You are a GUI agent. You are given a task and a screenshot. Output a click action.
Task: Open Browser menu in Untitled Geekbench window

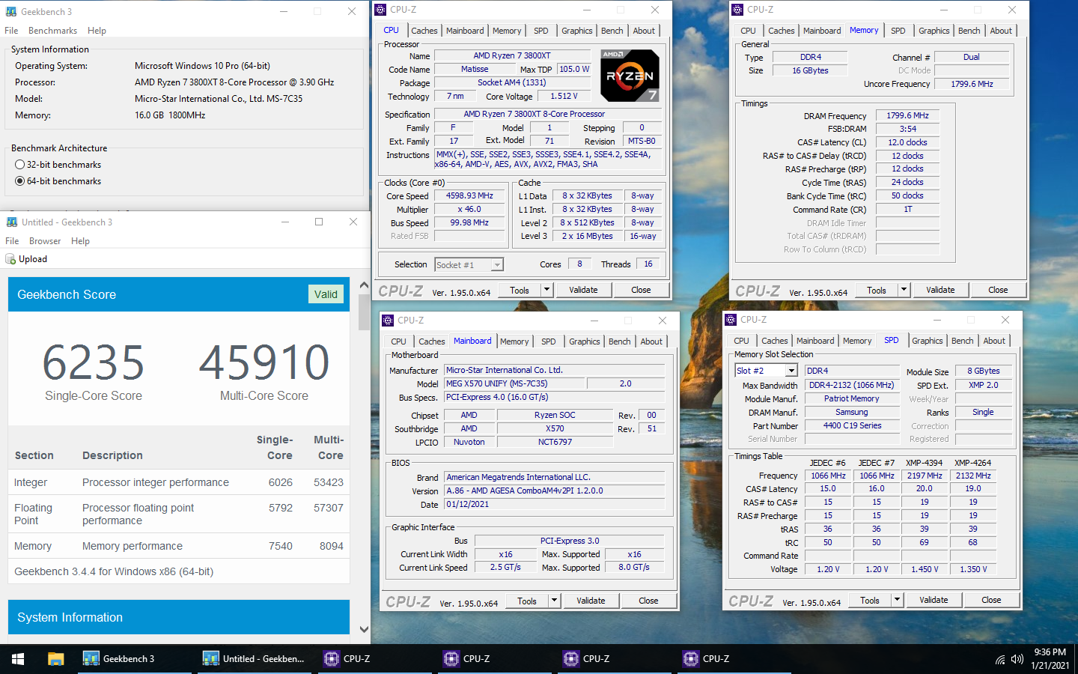point(45,241)
